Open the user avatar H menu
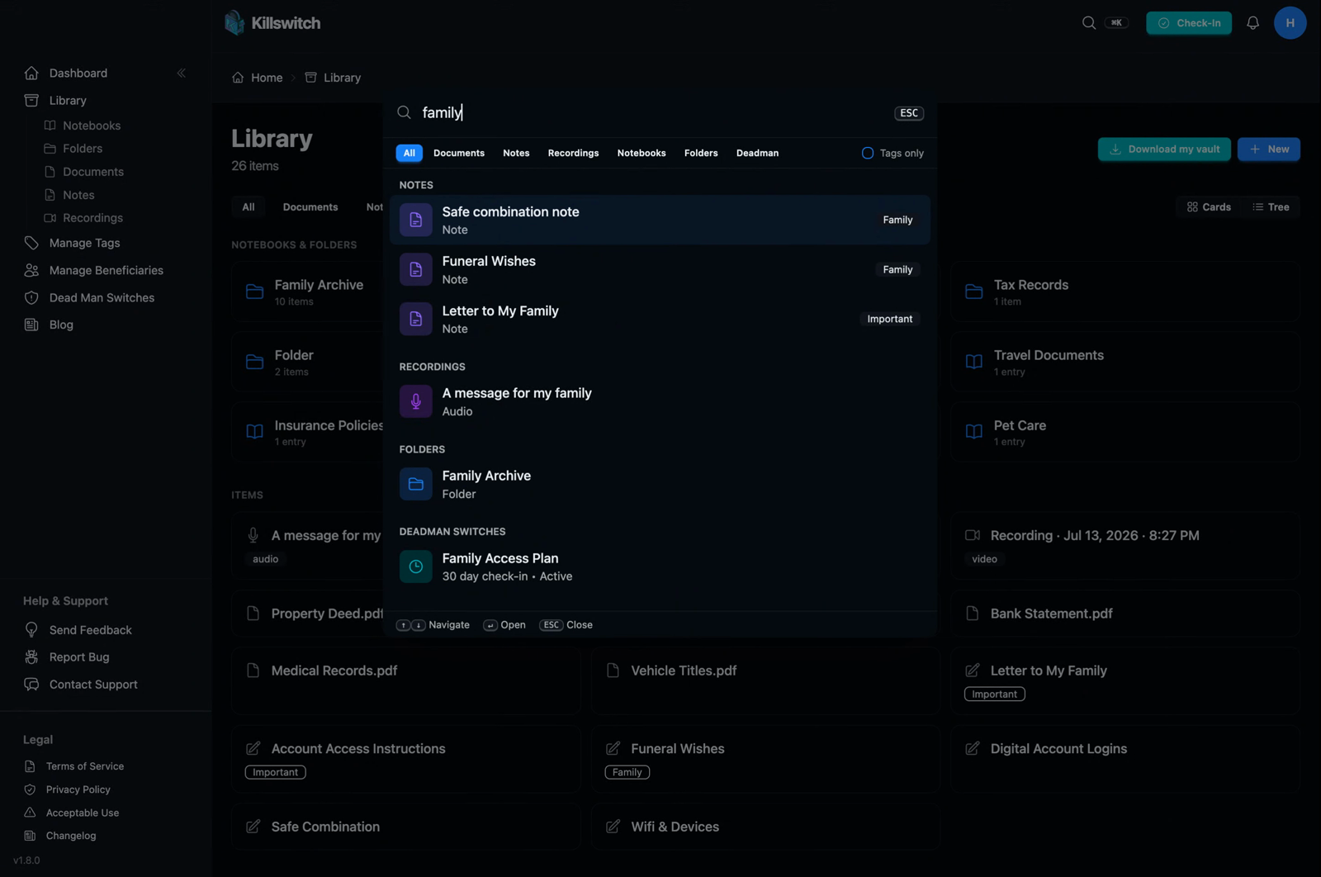Image resolution: width=1321 pixels, height=877 pixels. point(1290,23)
